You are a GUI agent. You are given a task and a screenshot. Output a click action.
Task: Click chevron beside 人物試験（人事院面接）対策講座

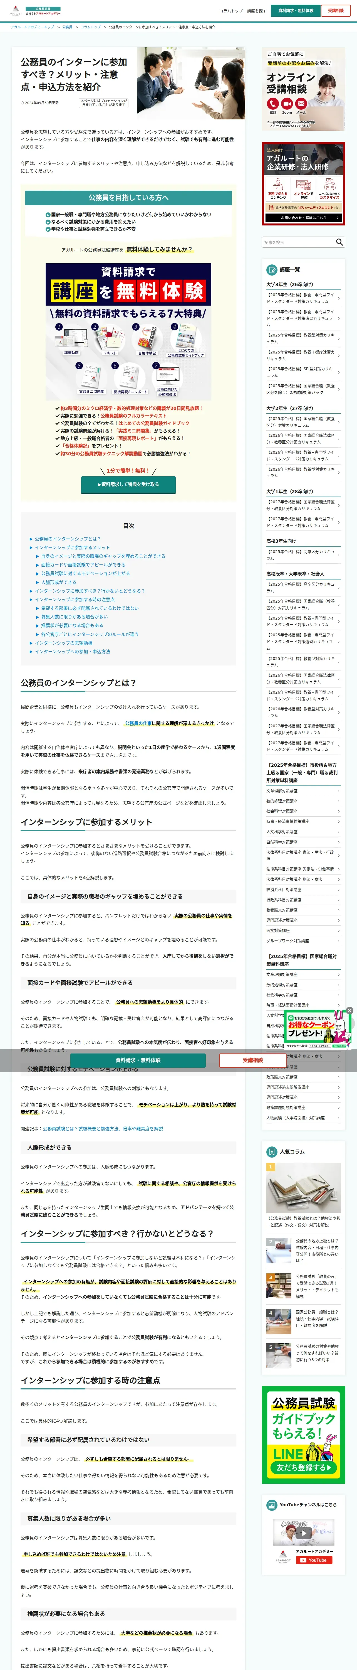click(x=339, y=1118)
